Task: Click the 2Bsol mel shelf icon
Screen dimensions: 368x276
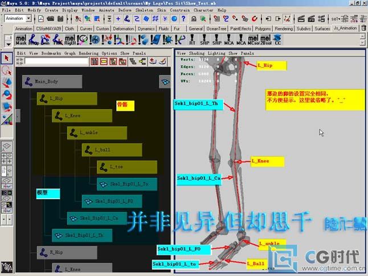Action: tap(265, 40)
